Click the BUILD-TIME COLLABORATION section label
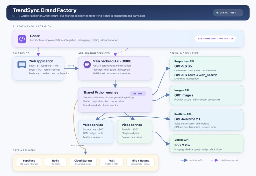 coord(32,26)
